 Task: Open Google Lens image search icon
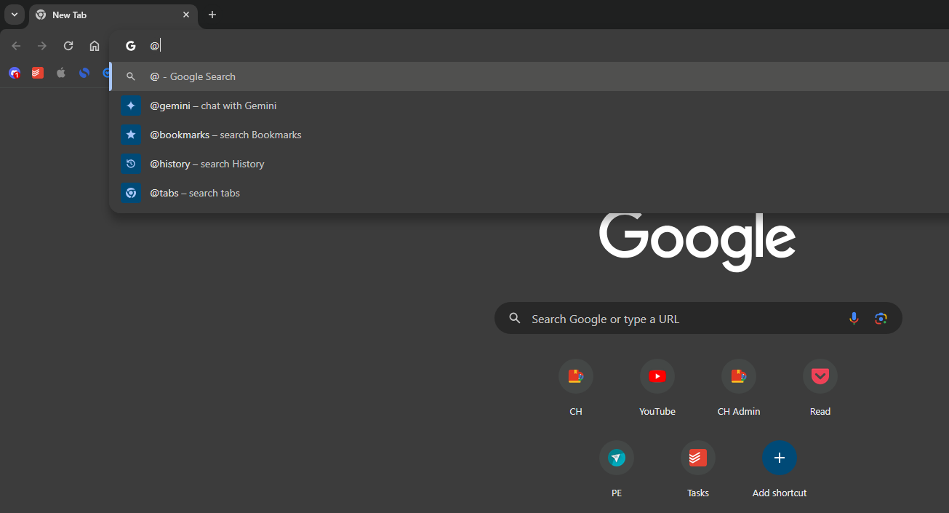pyautogui.click(x=881, y=319)
